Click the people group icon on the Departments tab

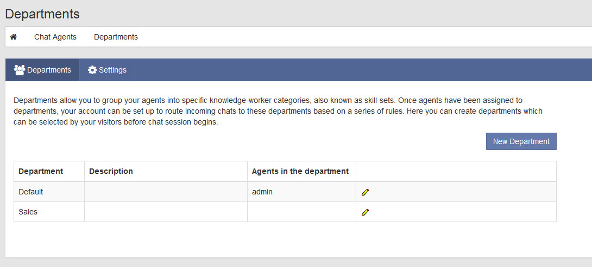tap(20, 70)
